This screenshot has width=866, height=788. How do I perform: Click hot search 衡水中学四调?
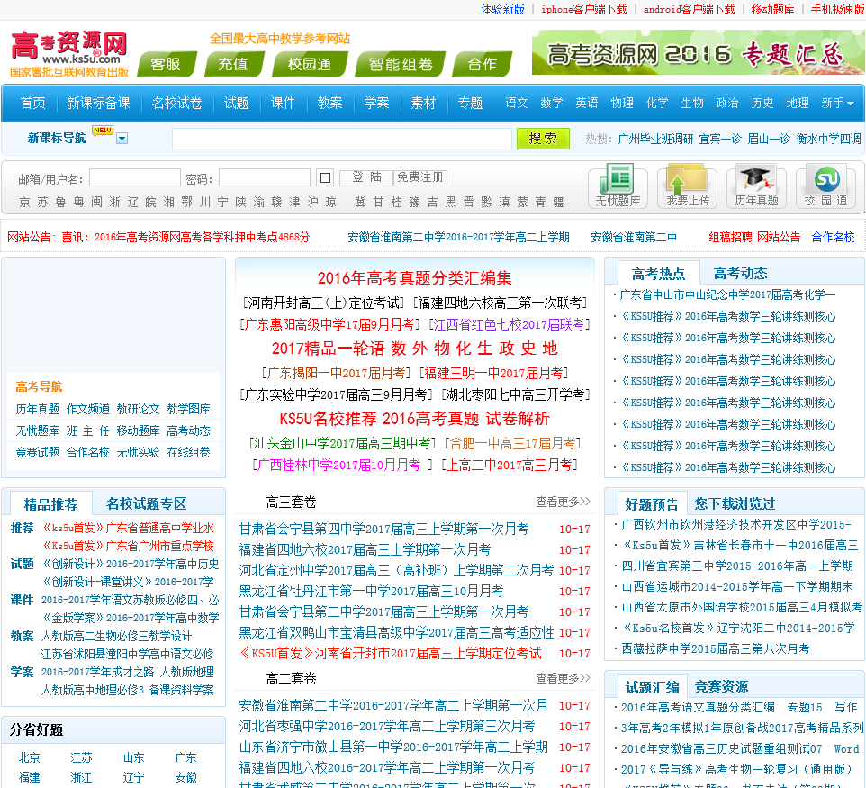[828, 140]
